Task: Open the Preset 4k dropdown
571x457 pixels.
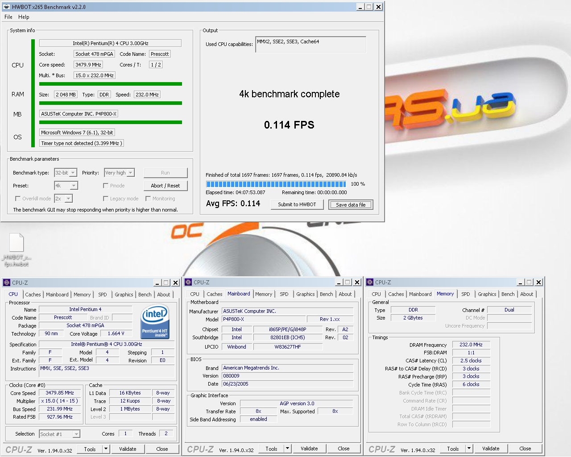Action: click(x=66, y=186)
